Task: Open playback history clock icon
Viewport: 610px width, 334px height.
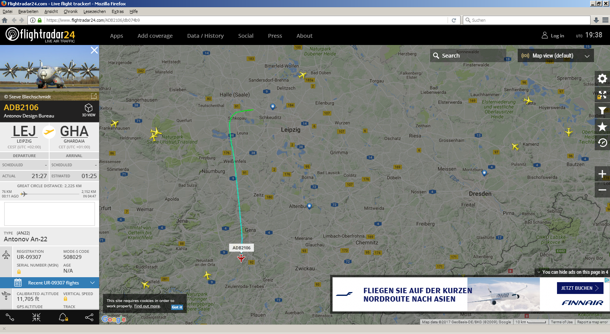Action: click(x=602, y=143)
